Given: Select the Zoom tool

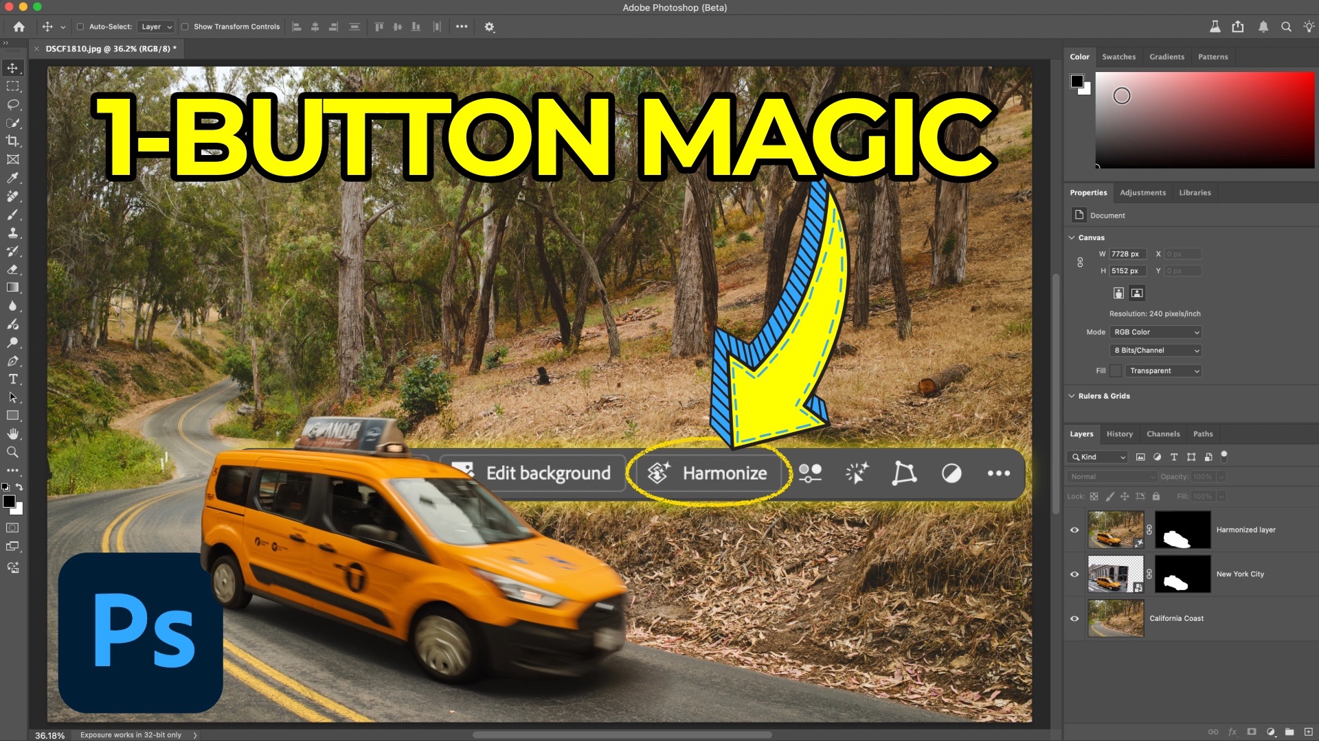Looking at the screenshot, I should tap(13, 453).
